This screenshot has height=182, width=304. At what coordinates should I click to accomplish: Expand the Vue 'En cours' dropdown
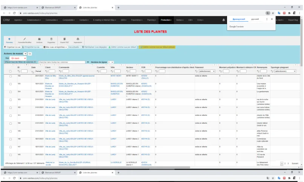tap(18, 58)
